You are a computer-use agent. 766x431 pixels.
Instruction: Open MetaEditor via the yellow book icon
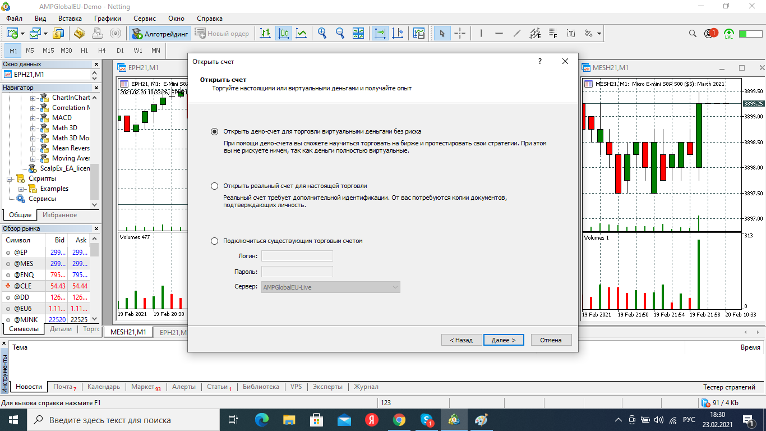click(80, 33)
